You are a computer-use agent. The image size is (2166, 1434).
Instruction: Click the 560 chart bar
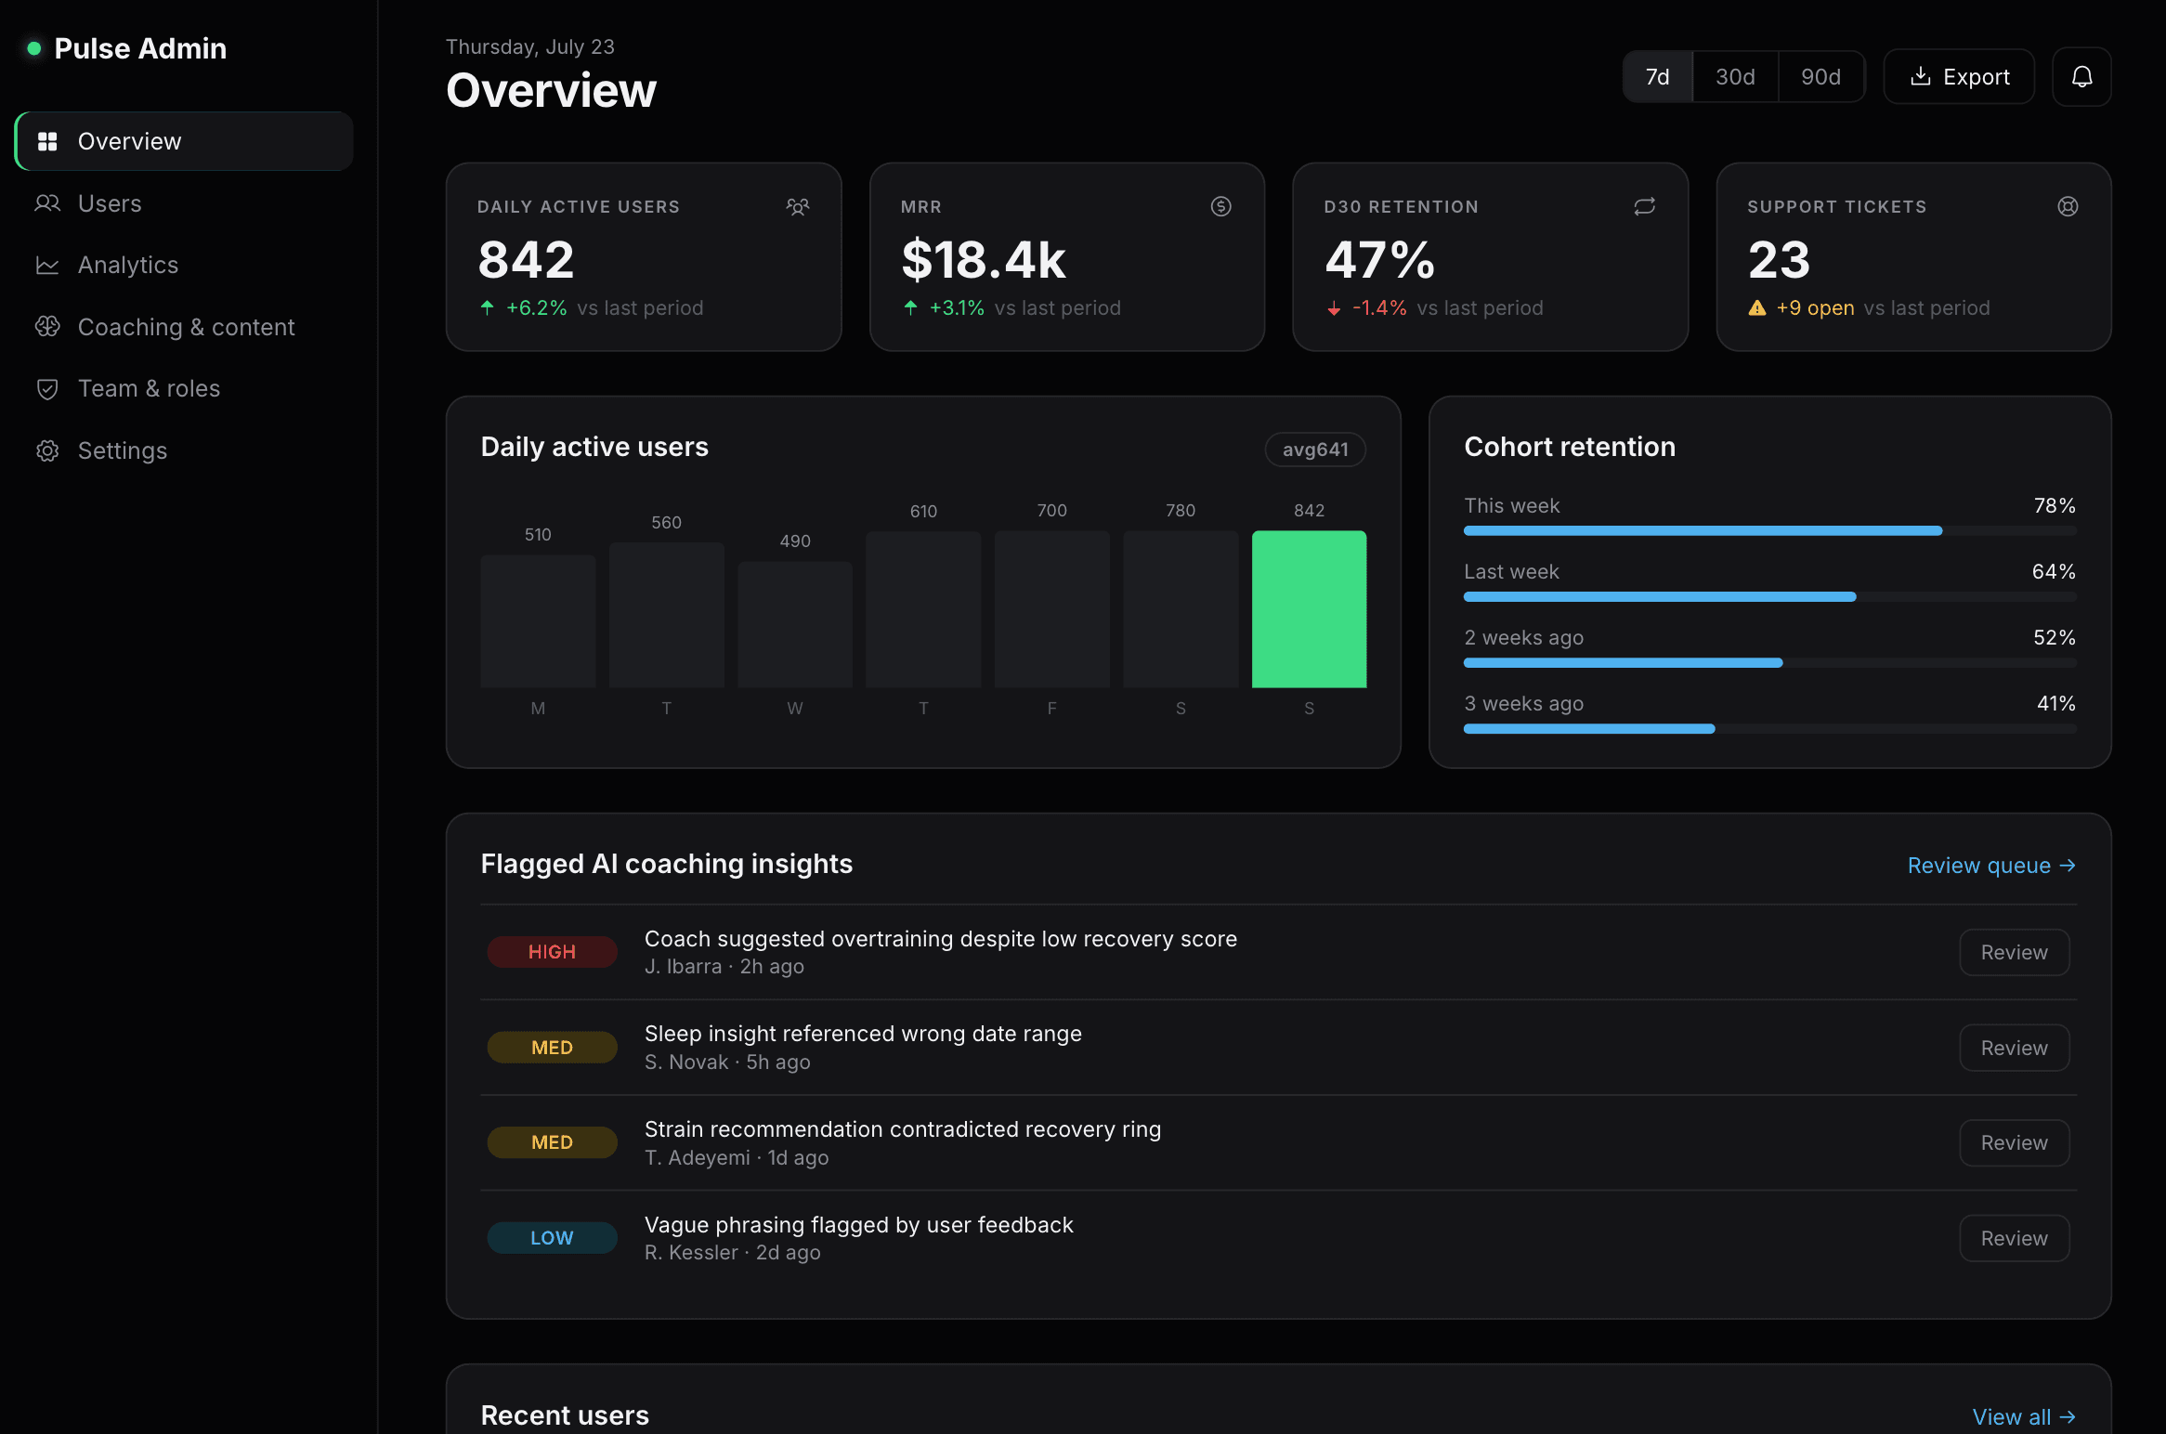click(666, 615)
